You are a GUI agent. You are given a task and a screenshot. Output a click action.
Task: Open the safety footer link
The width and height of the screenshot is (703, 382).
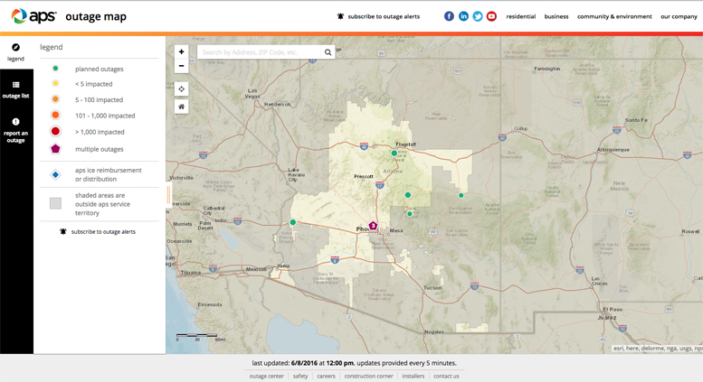click(x=300, y=377)
